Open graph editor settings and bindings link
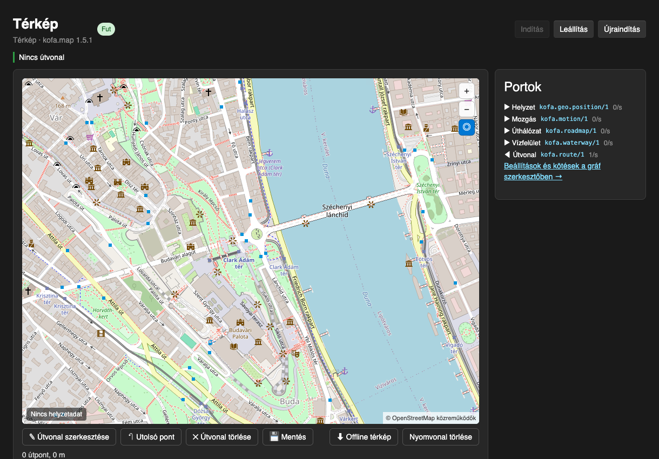 pyautogui.click(x=552, y=171)
